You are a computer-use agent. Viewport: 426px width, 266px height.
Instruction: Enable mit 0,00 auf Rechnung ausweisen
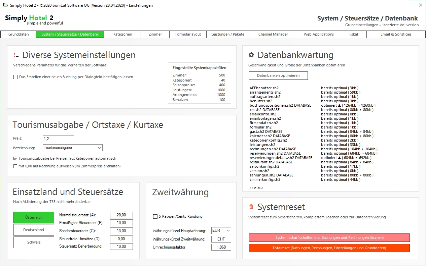(x=15, y=166)
